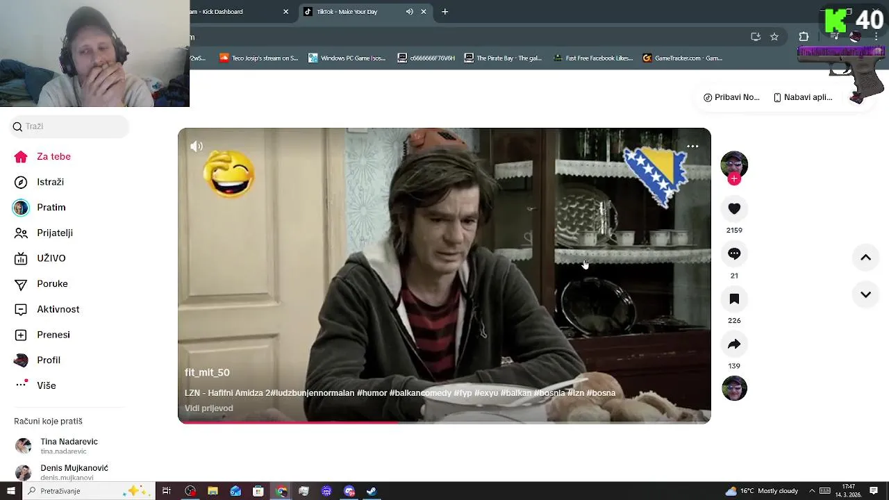Open the video three-dots options menu

coord(692,147)
